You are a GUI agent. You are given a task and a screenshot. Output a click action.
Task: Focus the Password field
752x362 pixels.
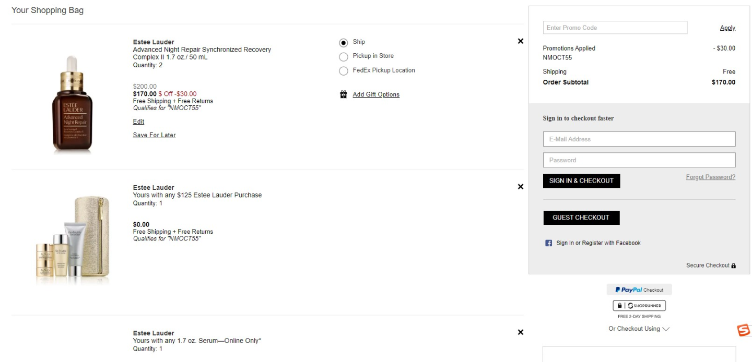click(x=639, y=160)
